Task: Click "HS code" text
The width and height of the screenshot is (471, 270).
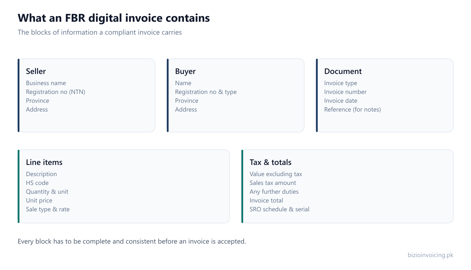Action: click(37, 183)
